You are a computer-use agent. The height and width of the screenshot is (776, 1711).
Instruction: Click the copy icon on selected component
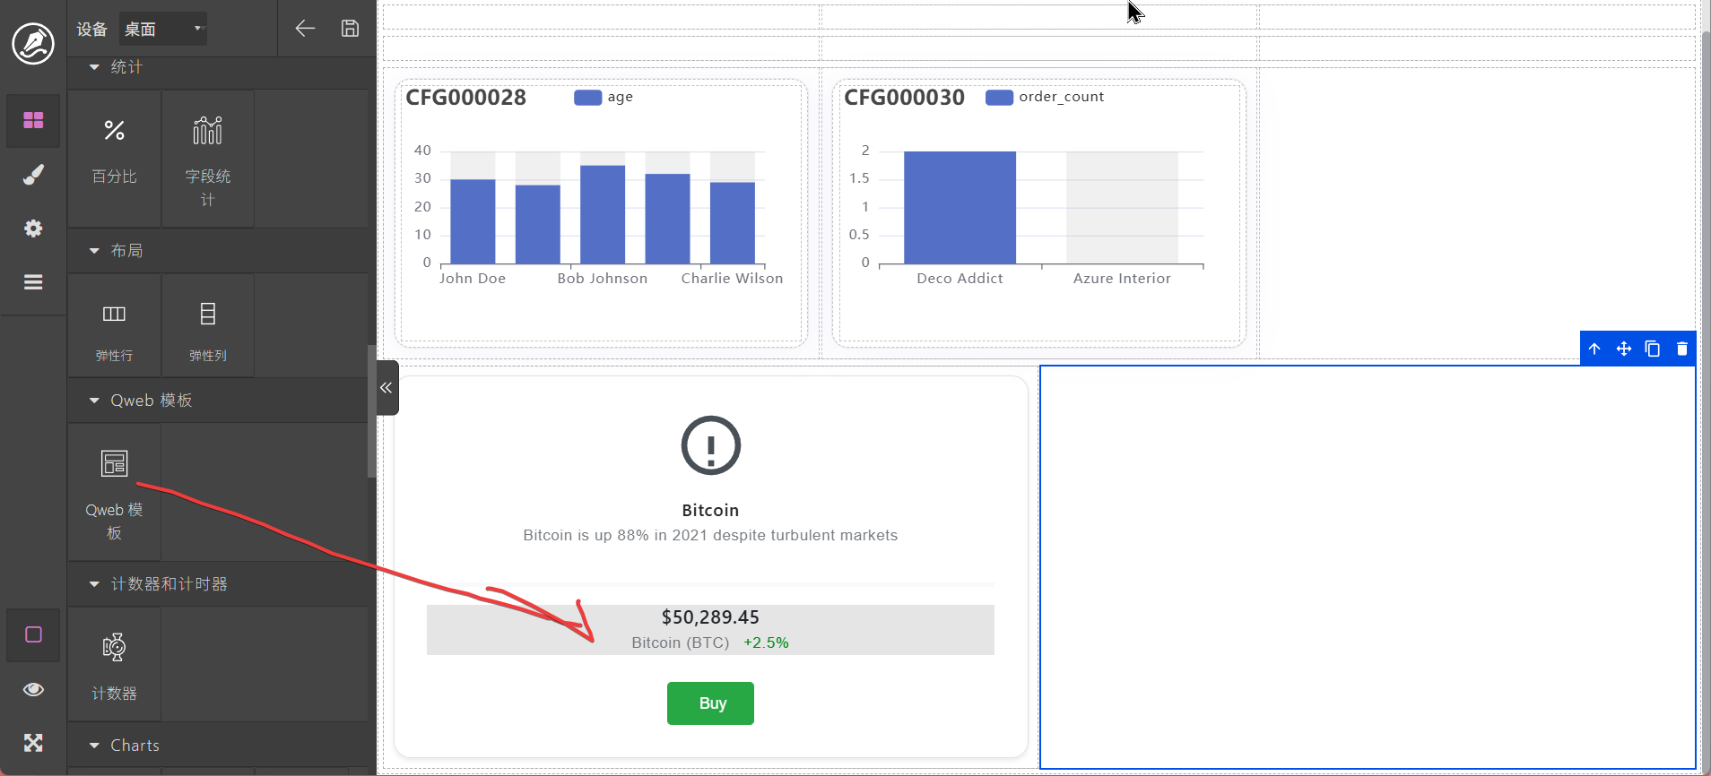(1653, 349)
